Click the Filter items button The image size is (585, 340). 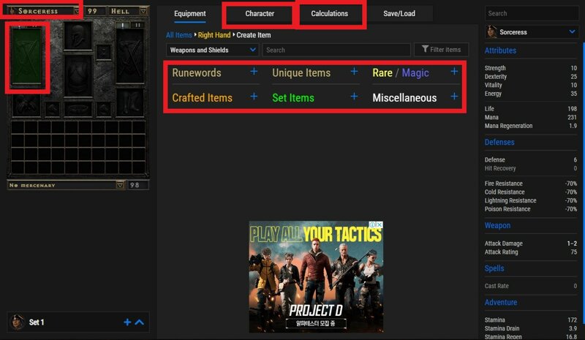coord(441,50)
